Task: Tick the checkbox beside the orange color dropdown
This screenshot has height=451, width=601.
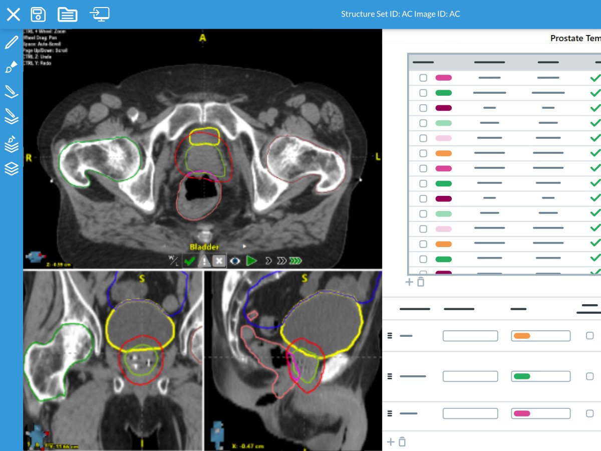Action: 589,336
